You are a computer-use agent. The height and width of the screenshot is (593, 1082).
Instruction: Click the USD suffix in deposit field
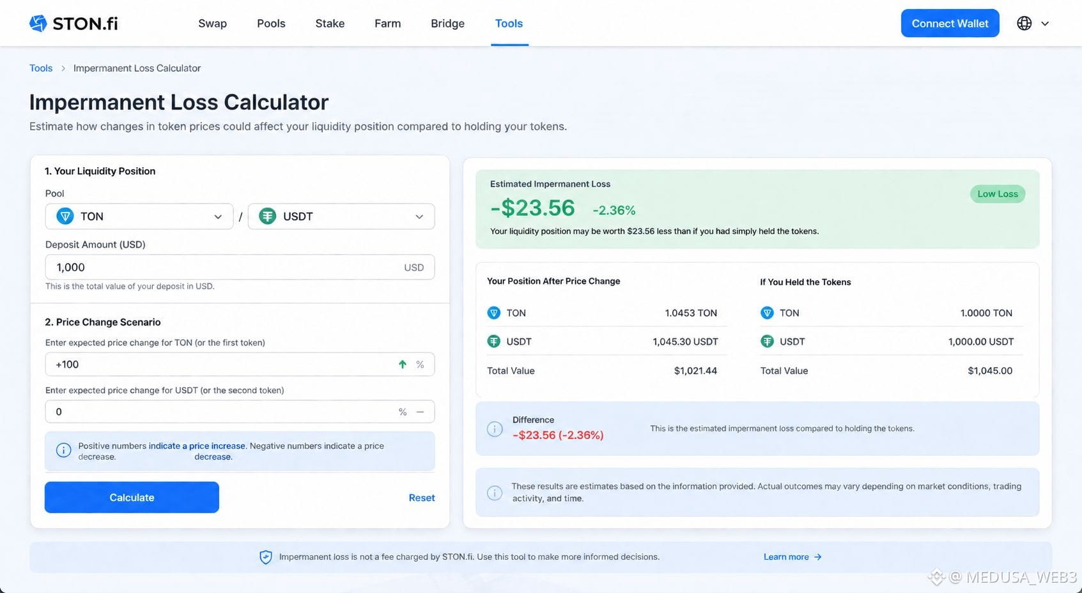[414, 267]
